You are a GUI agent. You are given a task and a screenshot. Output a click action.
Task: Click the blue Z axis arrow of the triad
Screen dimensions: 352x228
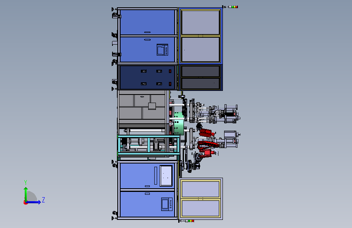pyautogui.click(x=34, y=202)
